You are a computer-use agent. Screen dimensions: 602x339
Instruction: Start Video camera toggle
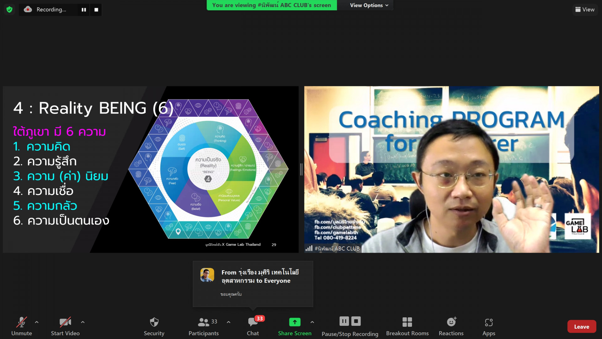pos(65,326)
